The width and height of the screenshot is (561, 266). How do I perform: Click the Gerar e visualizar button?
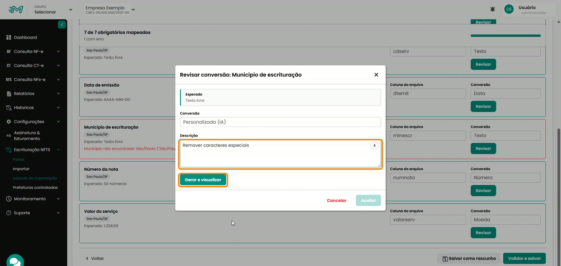coord(203,180)
